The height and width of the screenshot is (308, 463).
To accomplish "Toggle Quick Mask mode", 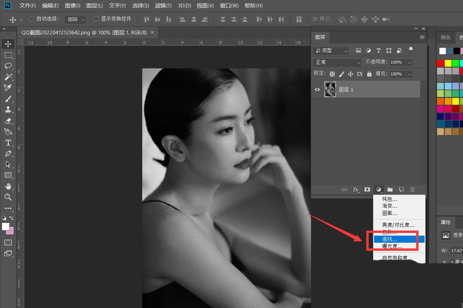I will pos(8,242).
